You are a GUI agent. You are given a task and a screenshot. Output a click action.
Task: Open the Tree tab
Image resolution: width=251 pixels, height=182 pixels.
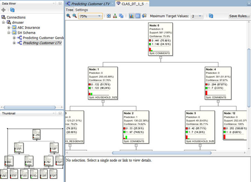pos(69,10)
